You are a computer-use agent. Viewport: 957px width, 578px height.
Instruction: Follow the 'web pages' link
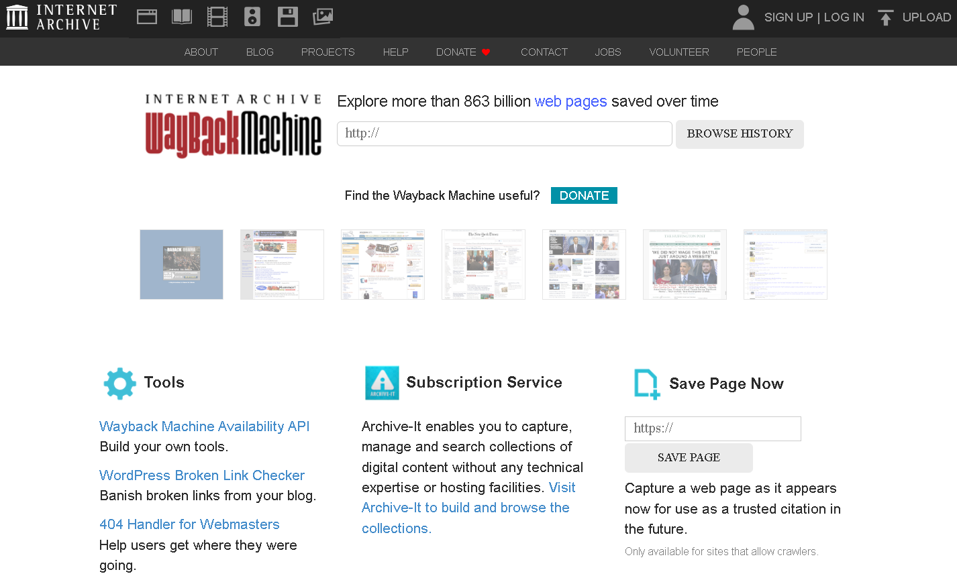coord(570,101)
